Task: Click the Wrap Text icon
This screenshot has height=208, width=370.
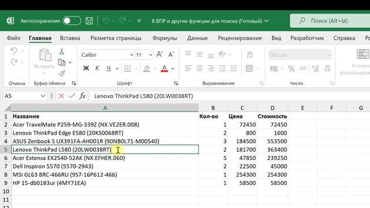Action: (x=250, y=54)
